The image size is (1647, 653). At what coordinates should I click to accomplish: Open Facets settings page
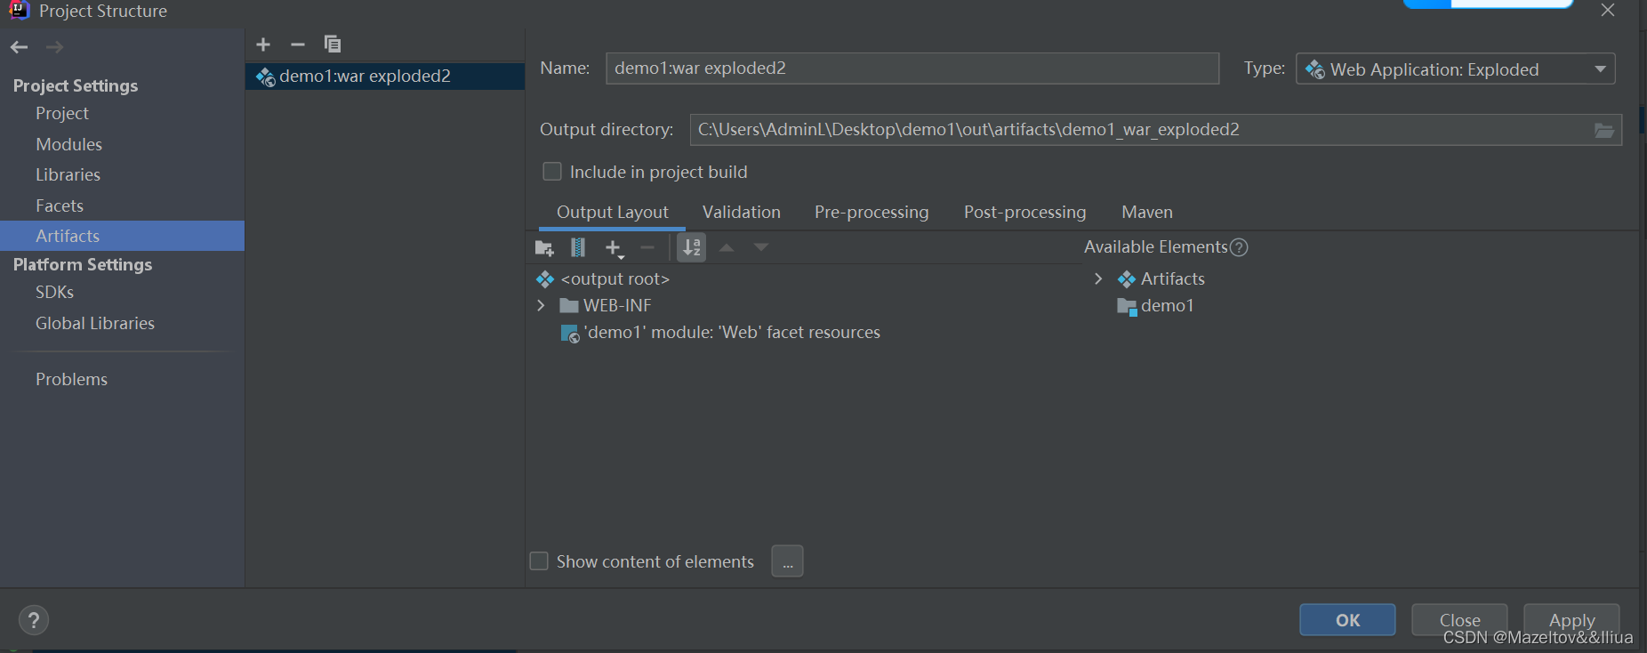click(60, 206)
